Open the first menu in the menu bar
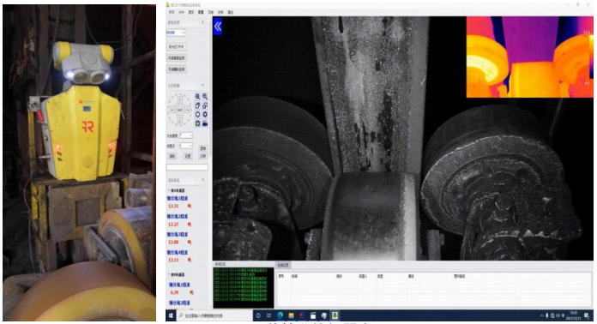597x324 pixels. [x=172, y=12]
